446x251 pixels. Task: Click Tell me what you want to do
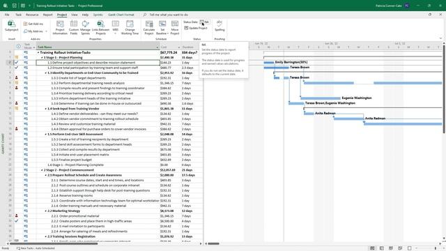[169, 15]
